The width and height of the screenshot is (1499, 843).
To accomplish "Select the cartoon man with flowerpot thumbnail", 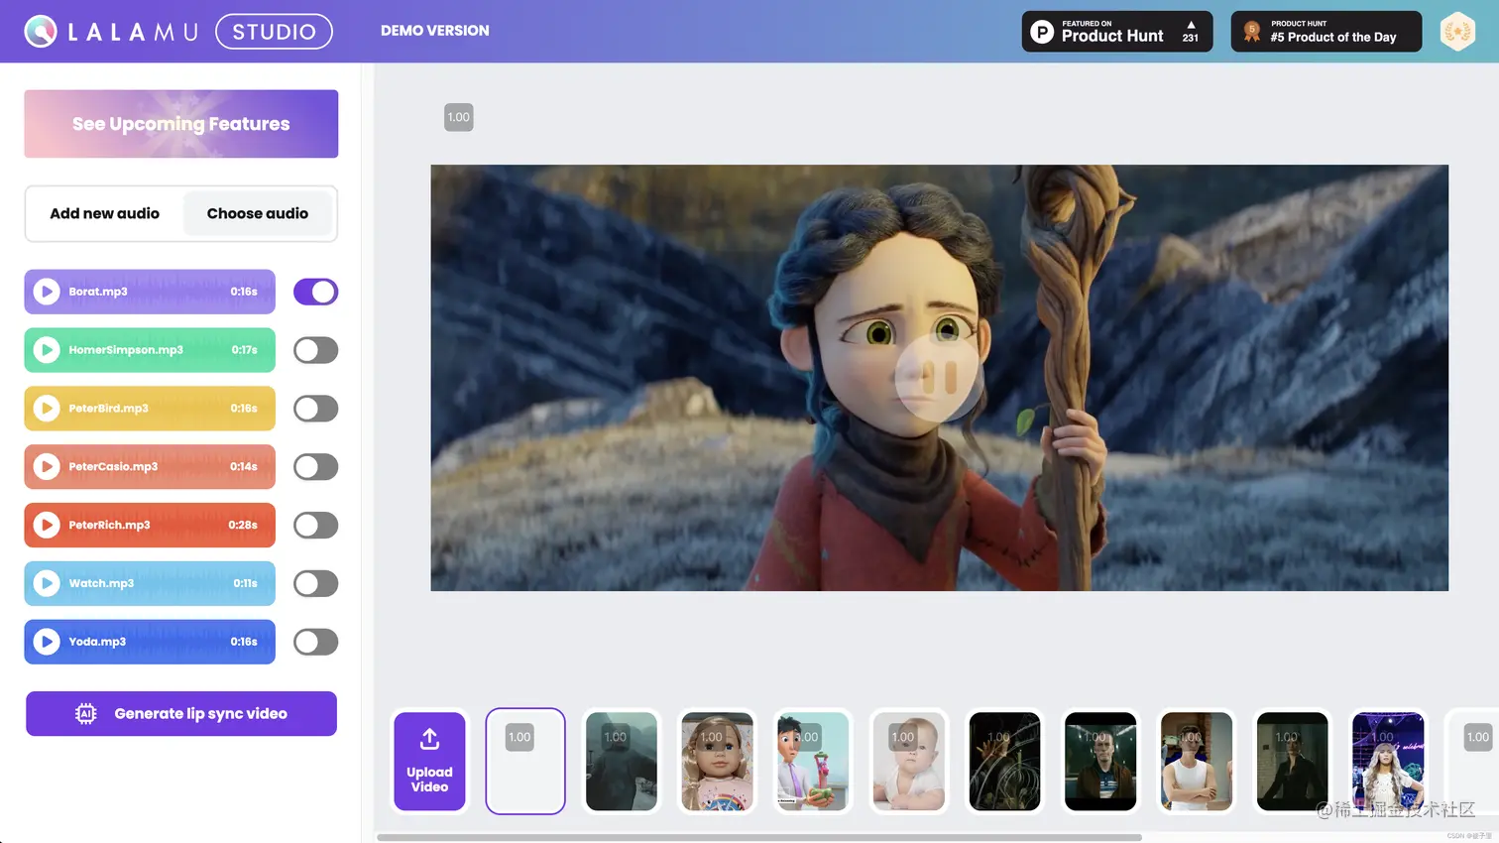I will pyautogui.click(x=813, y=762).
